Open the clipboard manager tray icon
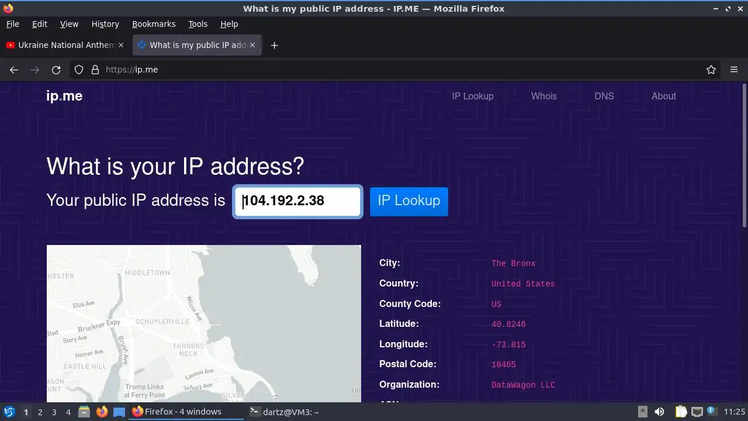This screenshot has height=421, width=748. [681, 412]
